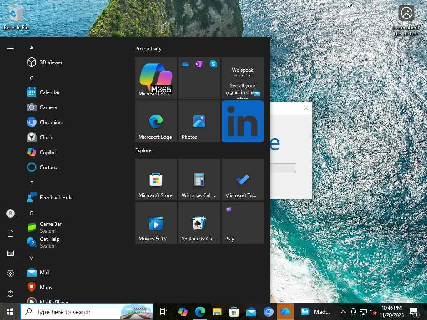Screen dimensions: 427x320
Task: Open Documents from the Start sidebar
Action: click(x=10, y=233)
